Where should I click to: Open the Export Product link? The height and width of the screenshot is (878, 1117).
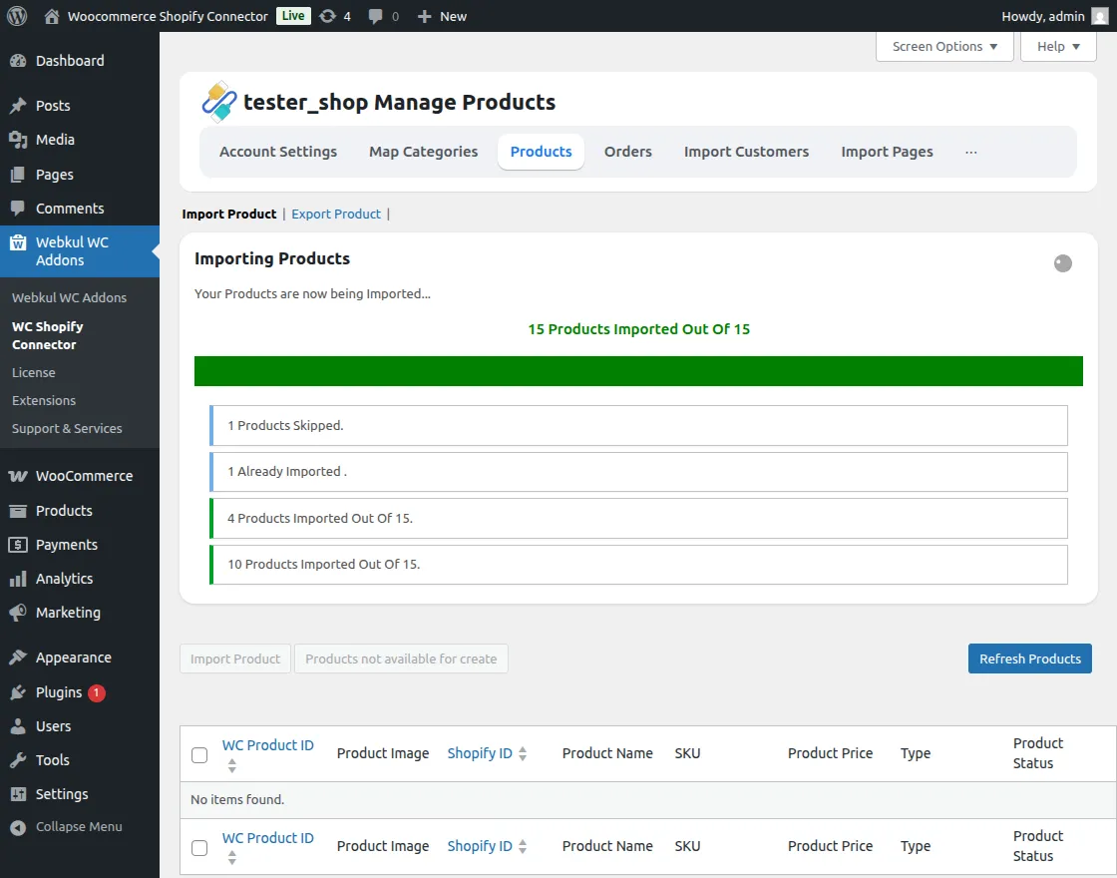(x=336, y=214)
